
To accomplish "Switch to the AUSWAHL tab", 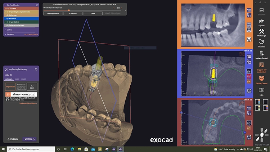I will pos(9,79).
